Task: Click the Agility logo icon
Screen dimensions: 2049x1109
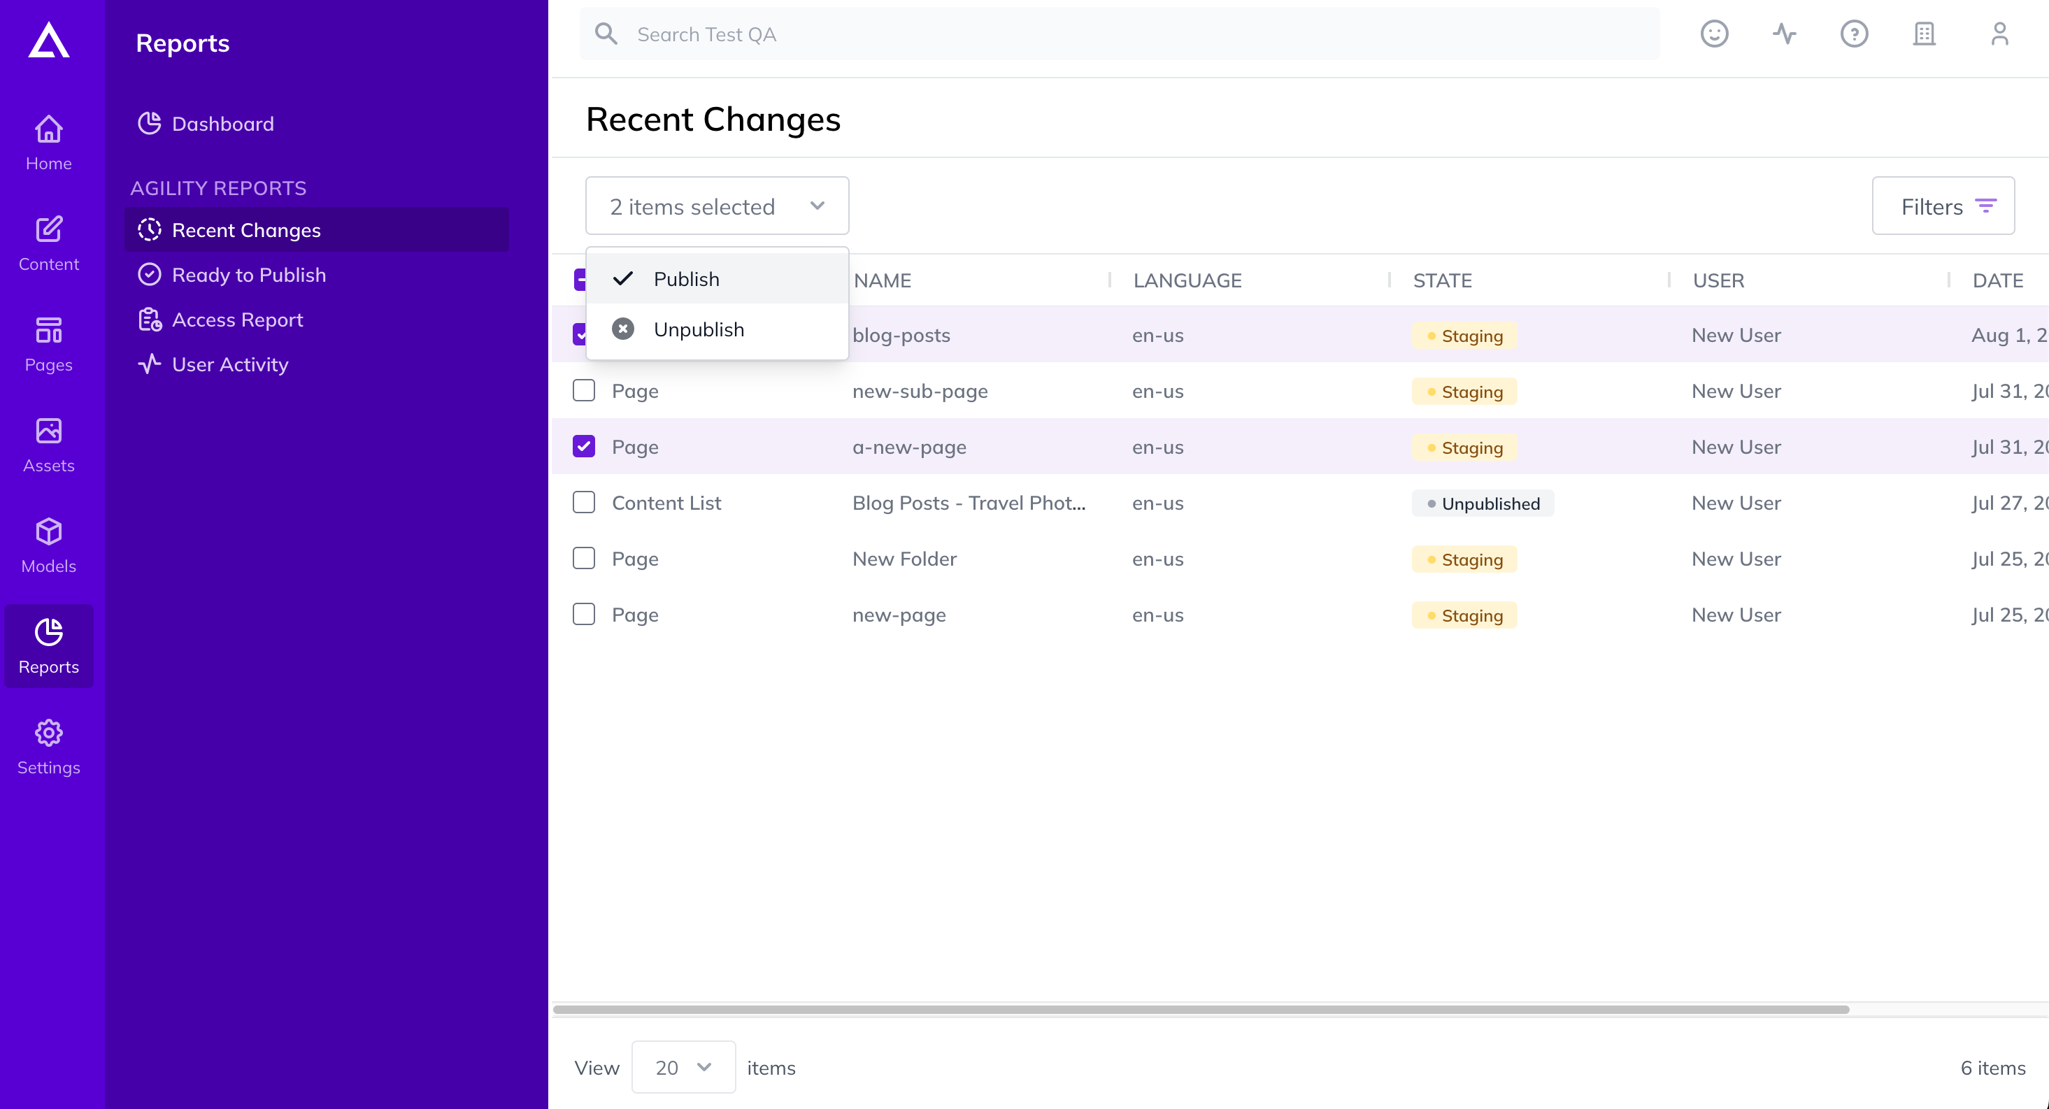Action: 48,40
